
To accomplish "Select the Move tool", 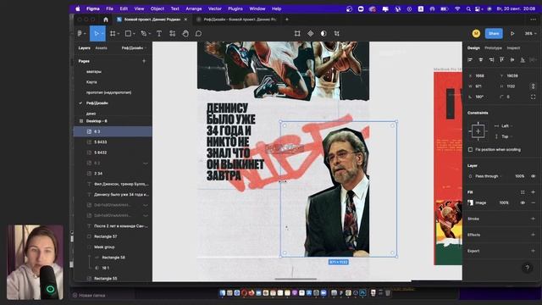I will point(97,34).
